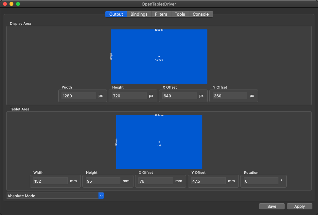Go to the Tools tab
Screen dimensions: 318x215
(180, 14)
